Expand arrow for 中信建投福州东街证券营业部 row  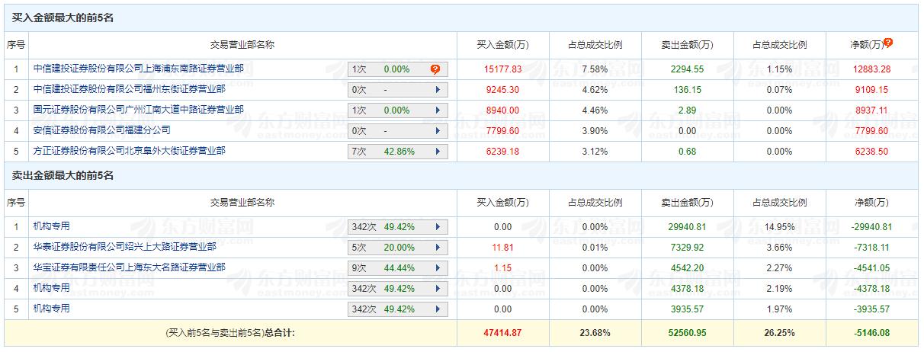click(438, 90)
